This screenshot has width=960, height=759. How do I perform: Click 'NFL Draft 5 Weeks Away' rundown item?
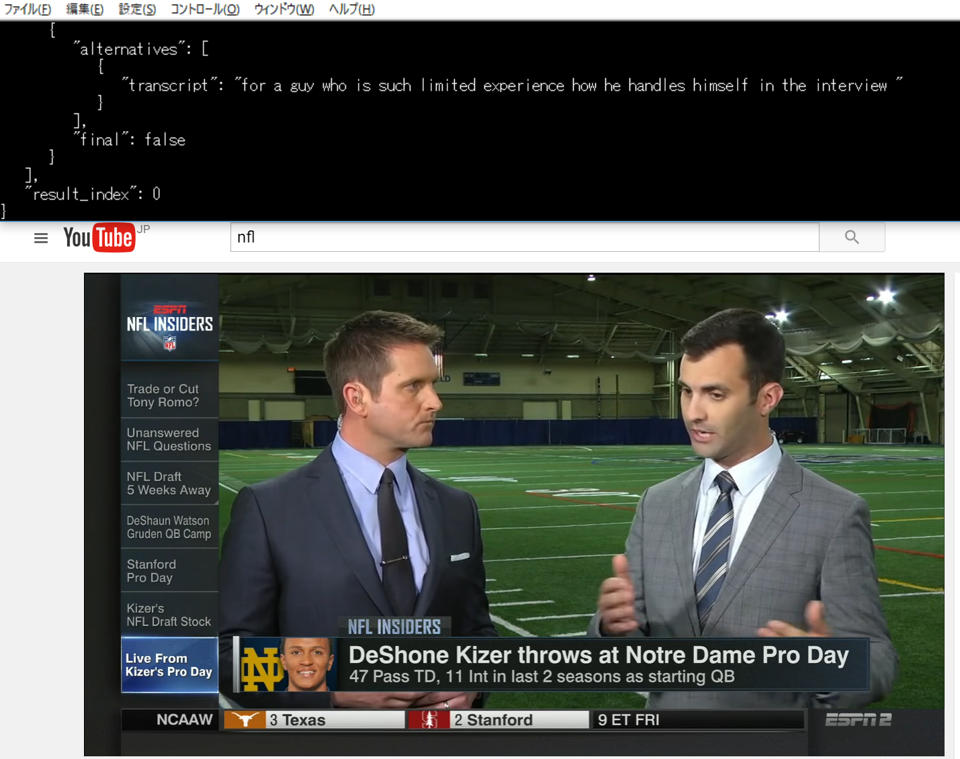pyautogui.click(x=169, y=483)
